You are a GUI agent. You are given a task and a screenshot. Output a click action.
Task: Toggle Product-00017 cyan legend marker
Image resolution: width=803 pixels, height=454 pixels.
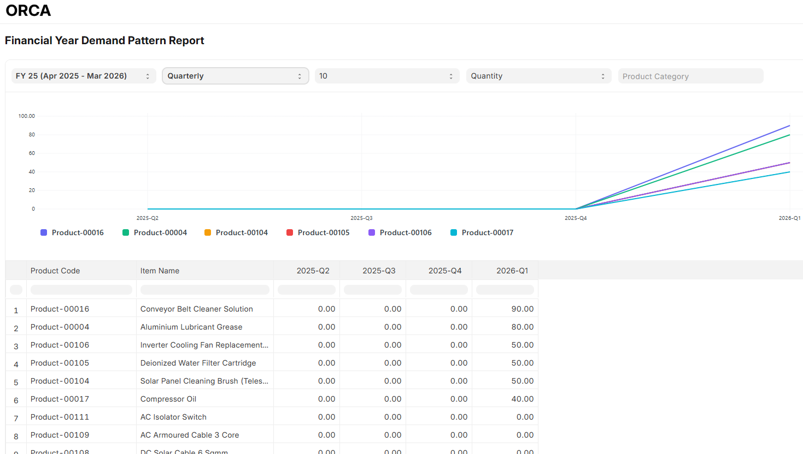454,232
